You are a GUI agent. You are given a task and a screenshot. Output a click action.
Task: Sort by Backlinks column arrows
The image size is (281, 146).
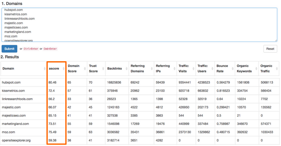pyautogui.click(x=127, y=68)
